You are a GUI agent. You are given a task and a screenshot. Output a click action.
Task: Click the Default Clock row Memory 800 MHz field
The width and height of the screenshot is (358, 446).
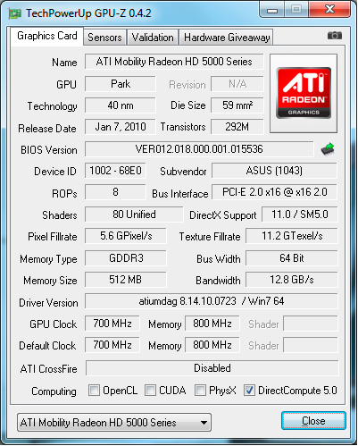tap(212, 345)
